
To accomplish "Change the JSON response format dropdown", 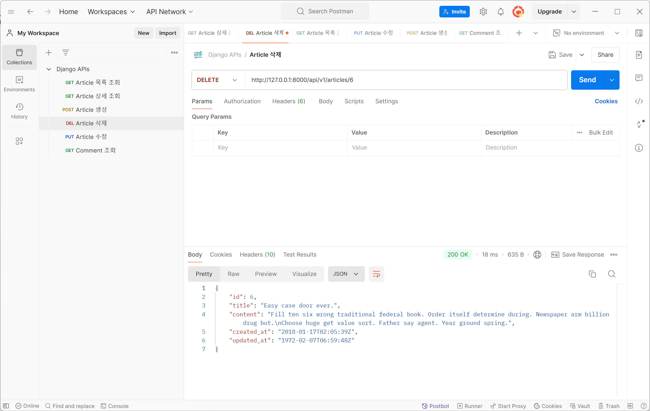I will (346, 274).
